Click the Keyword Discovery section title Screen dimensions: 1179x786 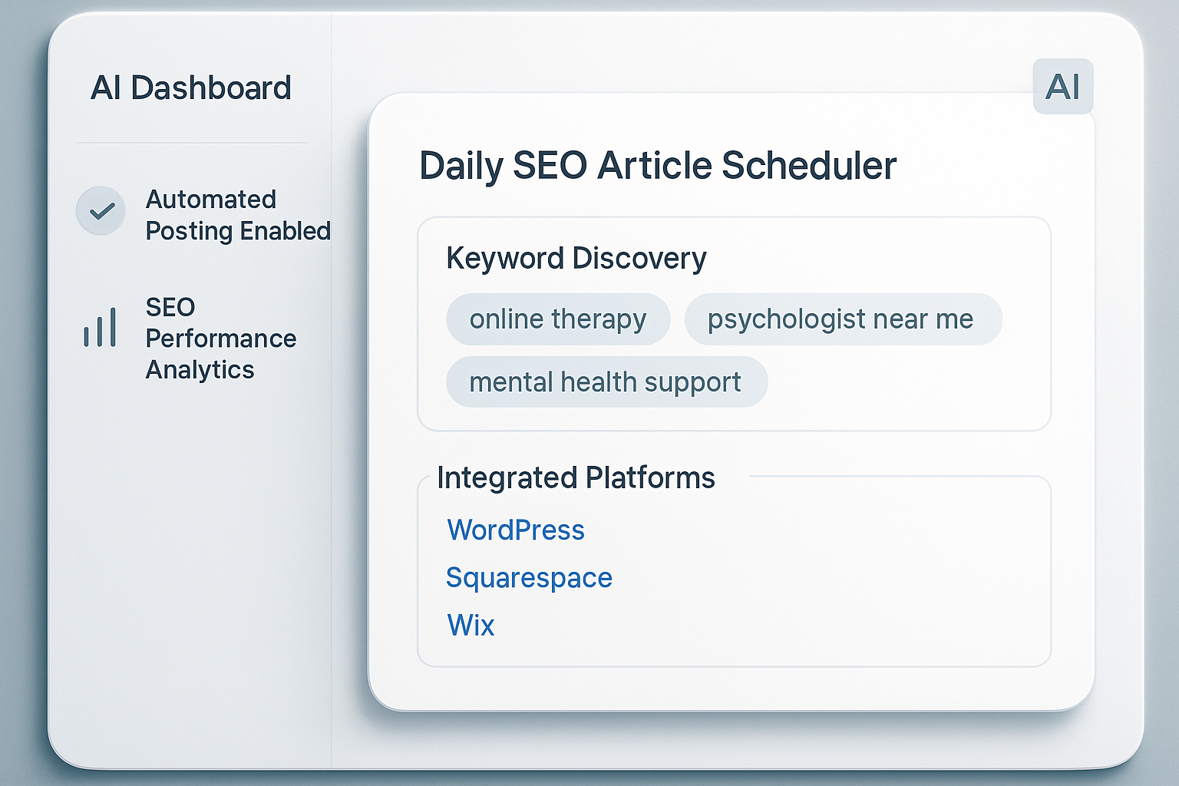point(576,259)
